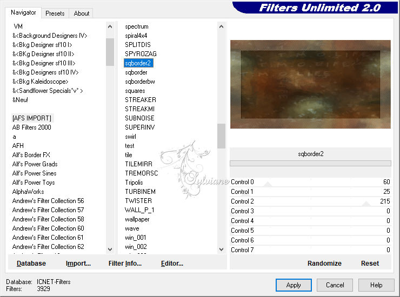Adjust the Control 1 slider
This screenshot has width=400, height=297.
pyautogui.click(x=310, y=192)
